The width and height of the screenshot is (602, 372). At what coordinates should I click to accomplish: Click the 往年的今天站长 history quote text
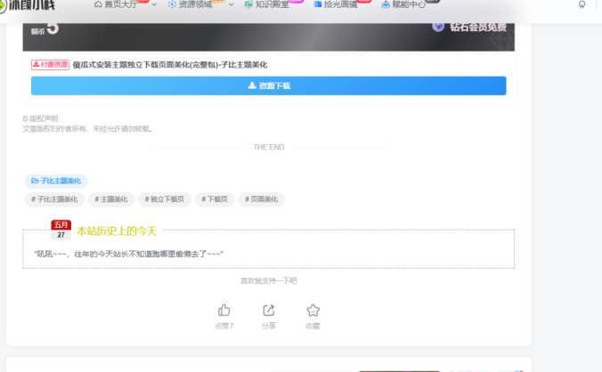tap(129, 254)
